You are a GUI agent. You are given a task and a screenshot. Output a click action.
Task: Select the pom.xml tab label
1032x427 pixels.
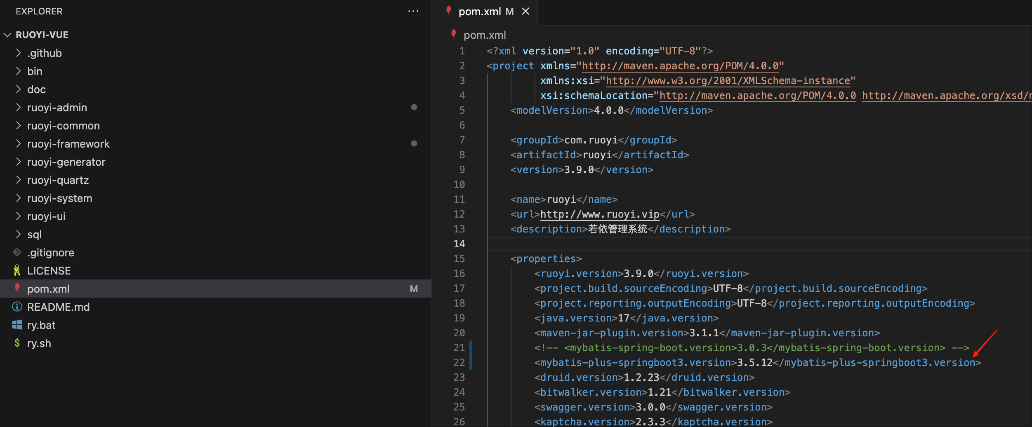click(479, 12)
